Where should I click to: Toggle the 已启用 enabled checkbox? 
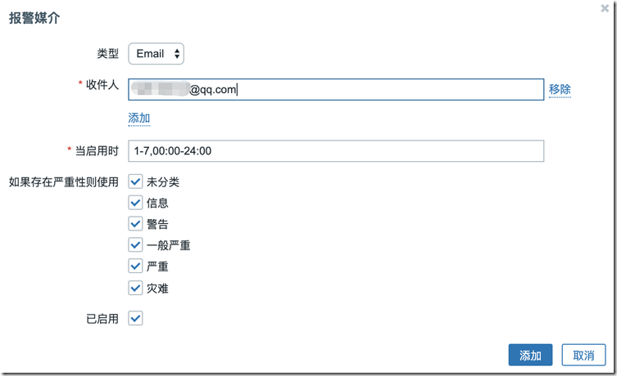point(136,318)
